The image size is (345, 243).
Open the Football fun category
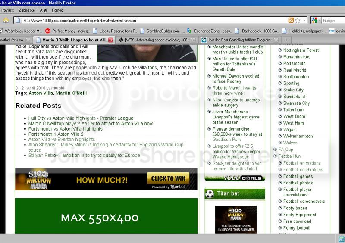coord(289,156)
